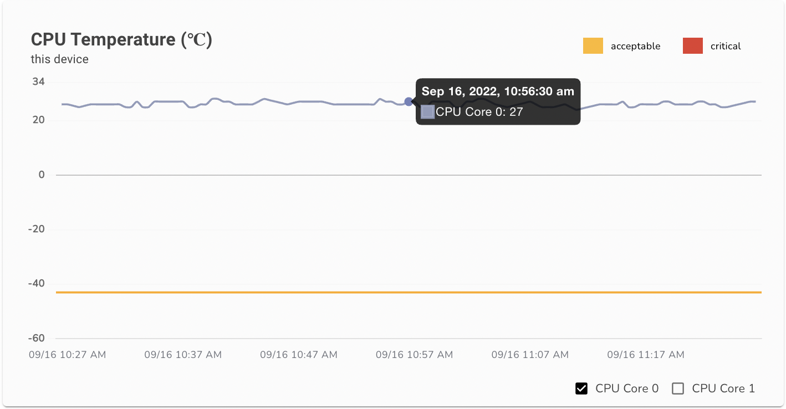Enable the CPU Core 1 checkbox
This screenshot has height=409, width=786.
click(678, 388)
